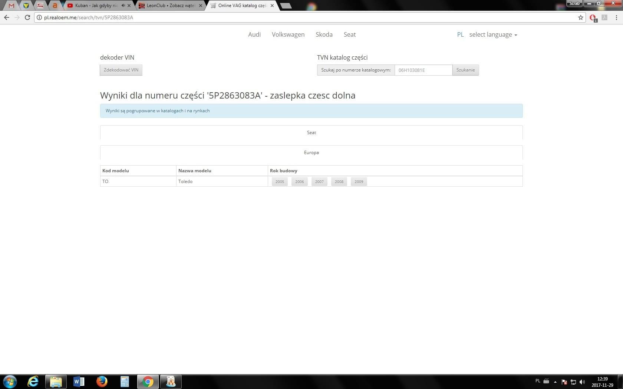Open the red Opera-style extension icon
623x389 pixels.
593,18
